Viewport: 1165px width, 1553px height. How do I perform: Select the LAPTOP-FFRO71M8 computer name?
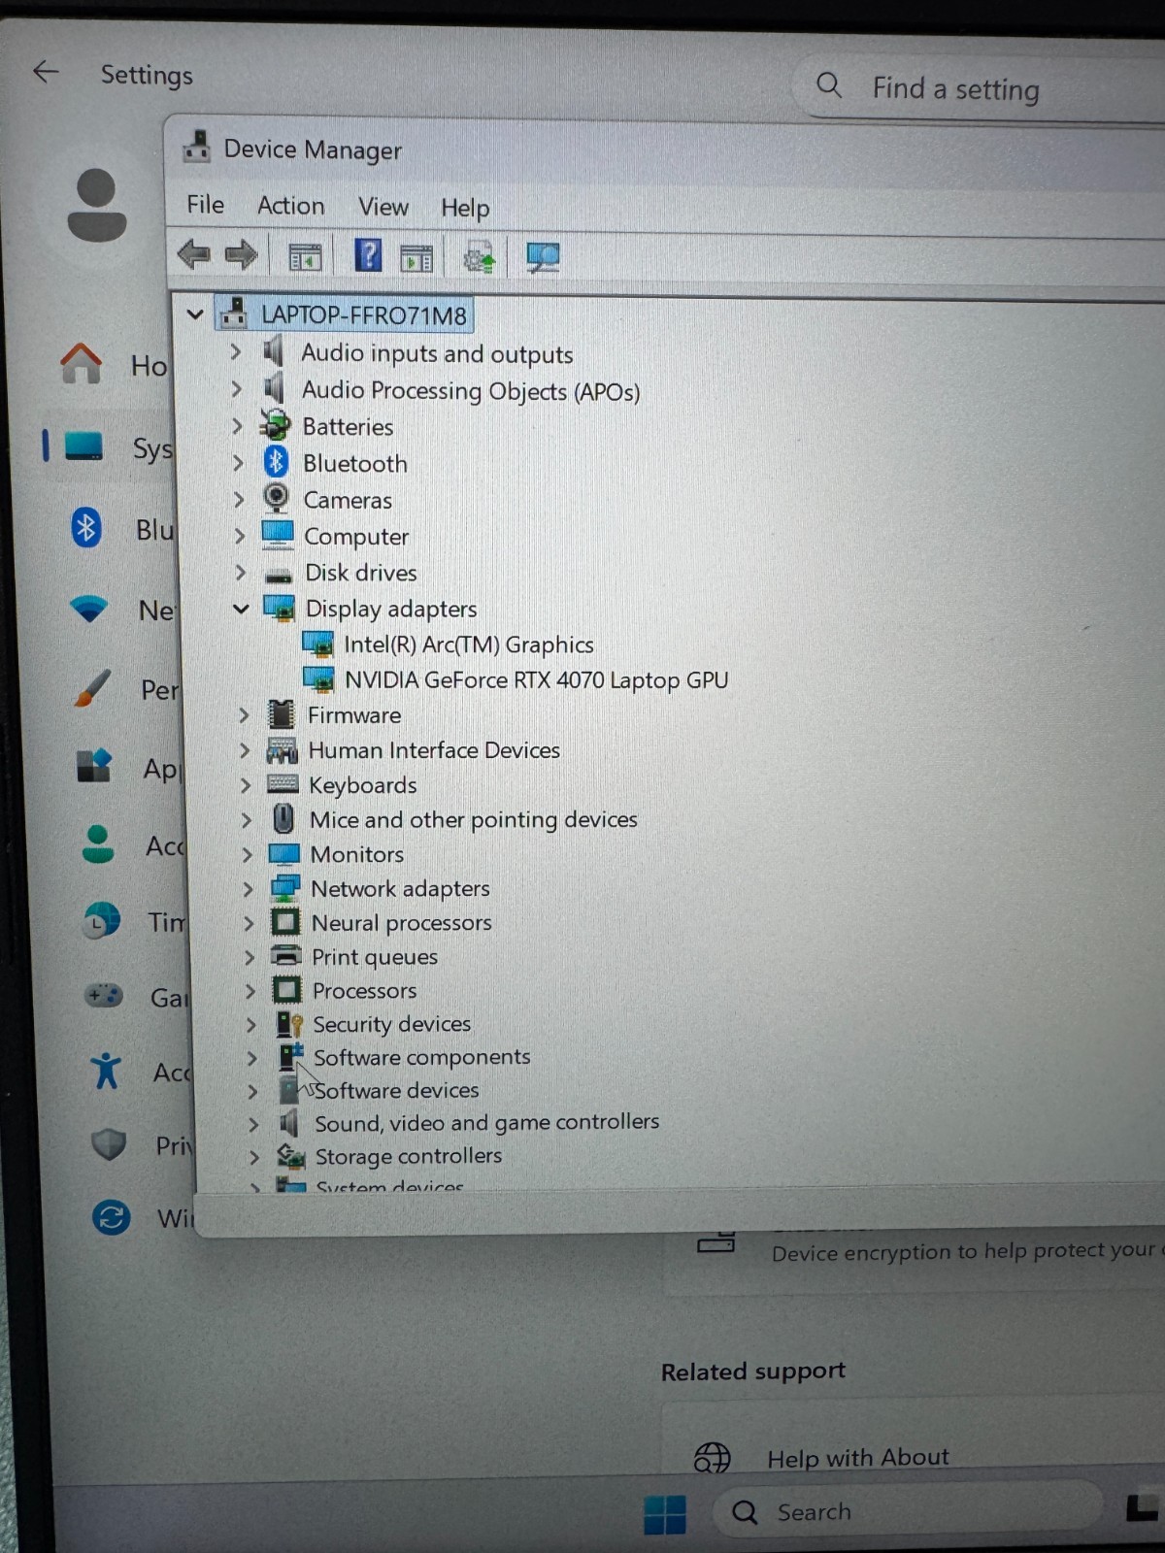point(364,314)
